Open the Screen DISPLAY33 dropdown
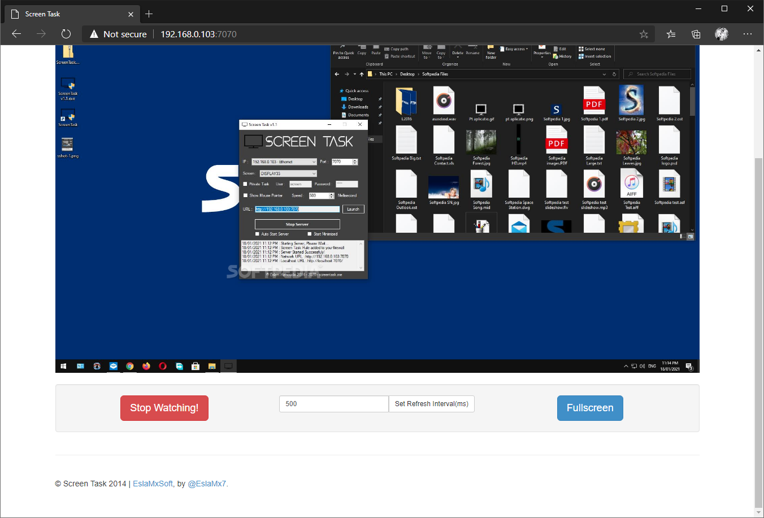The image size is (764, 518). [x=288, y=173]
